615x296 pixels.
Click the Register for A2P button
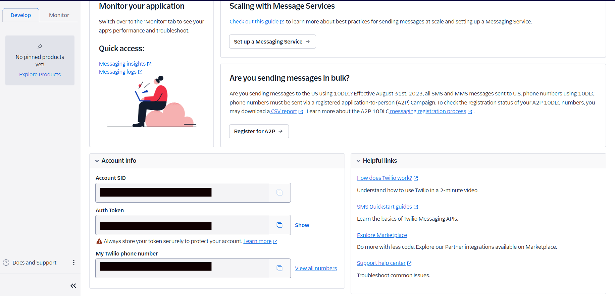tap(259, 131)
